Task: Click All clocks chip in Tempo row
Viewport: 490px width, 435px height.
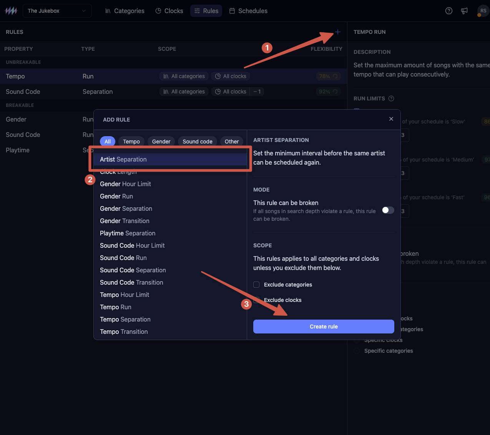Action: coord(231,76)
